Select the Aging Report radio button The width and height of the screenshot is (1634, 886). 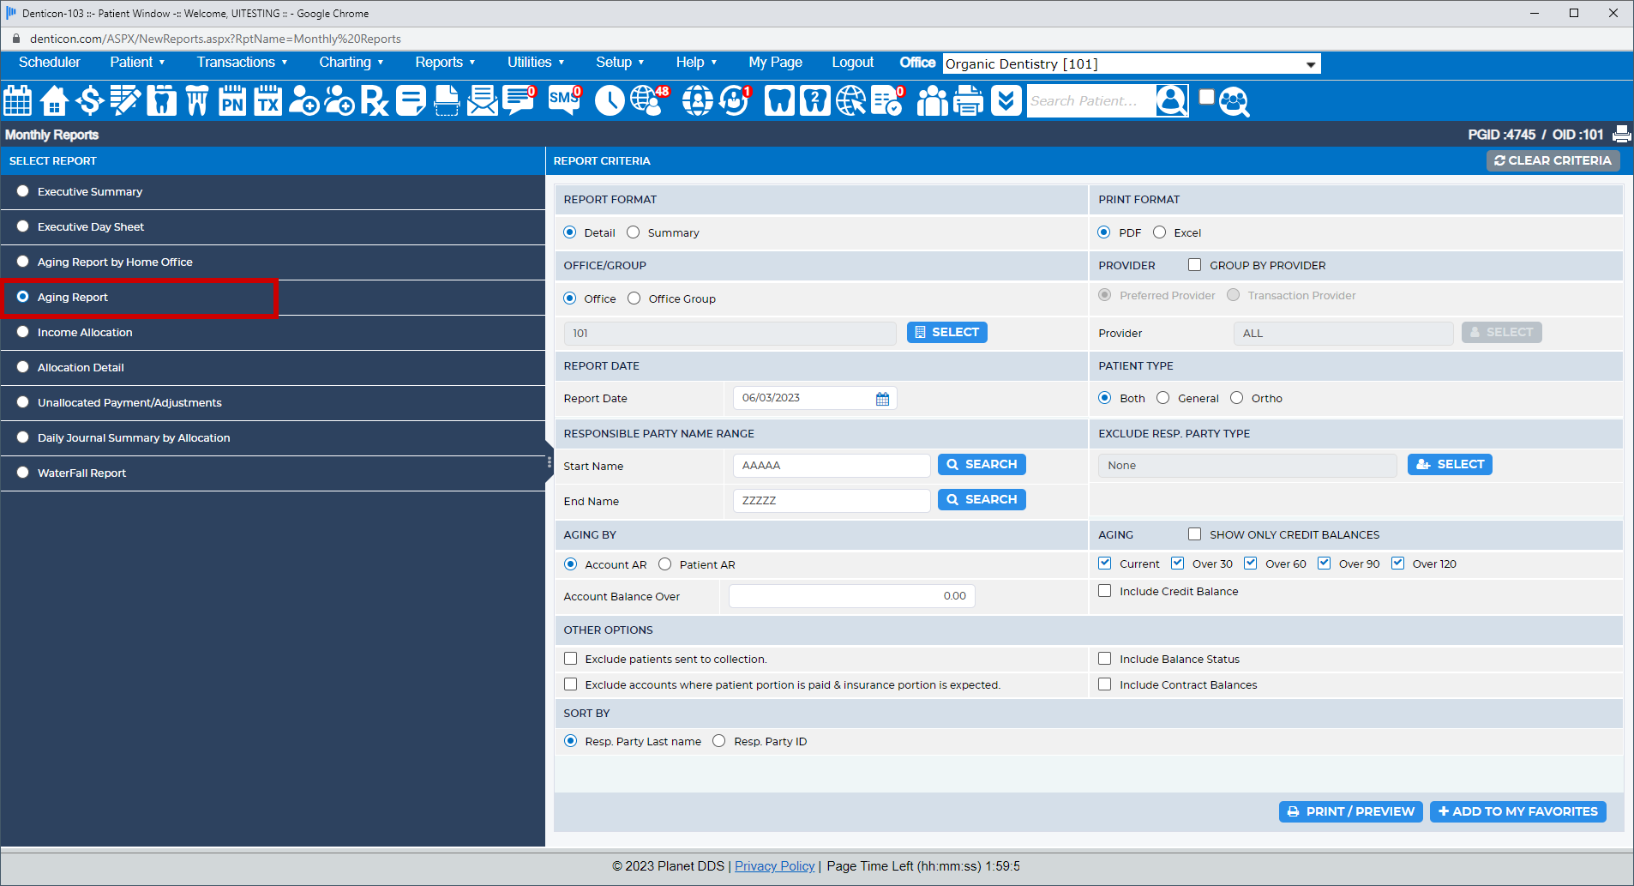pos(22,297)
